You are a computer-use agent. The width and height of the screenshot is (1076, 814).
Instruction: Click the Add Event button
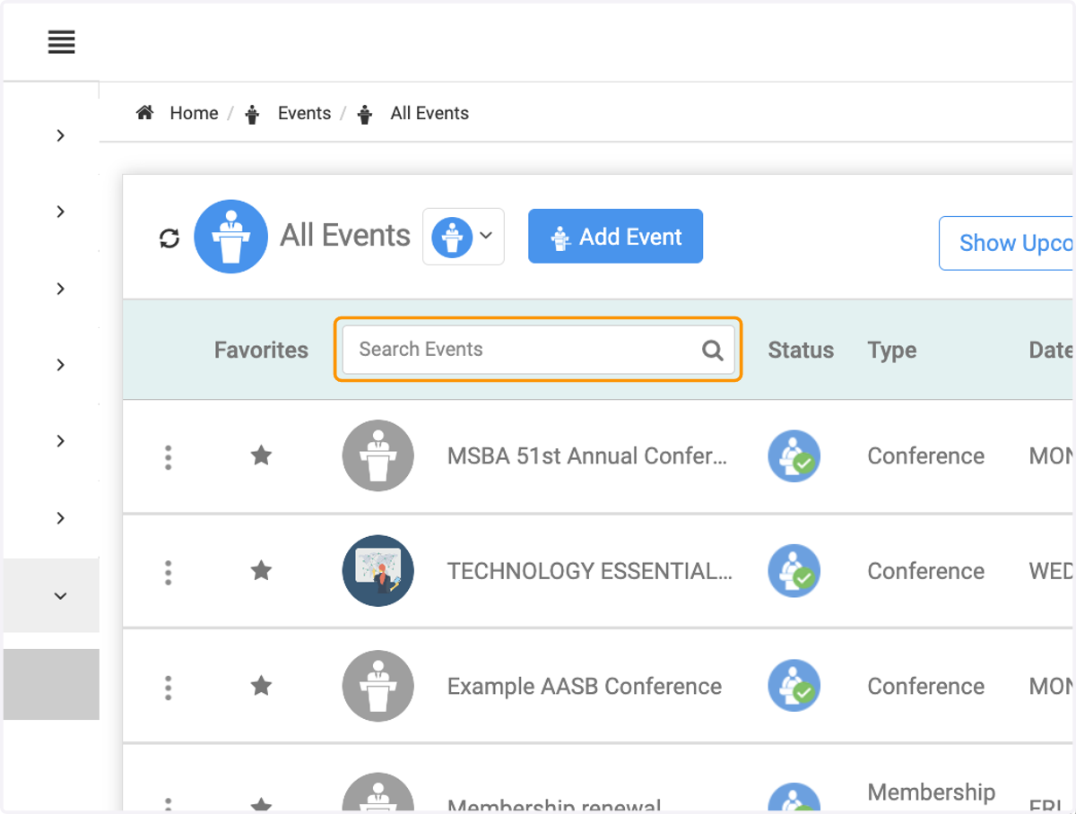pyautogui.click(x=615, y=237)
